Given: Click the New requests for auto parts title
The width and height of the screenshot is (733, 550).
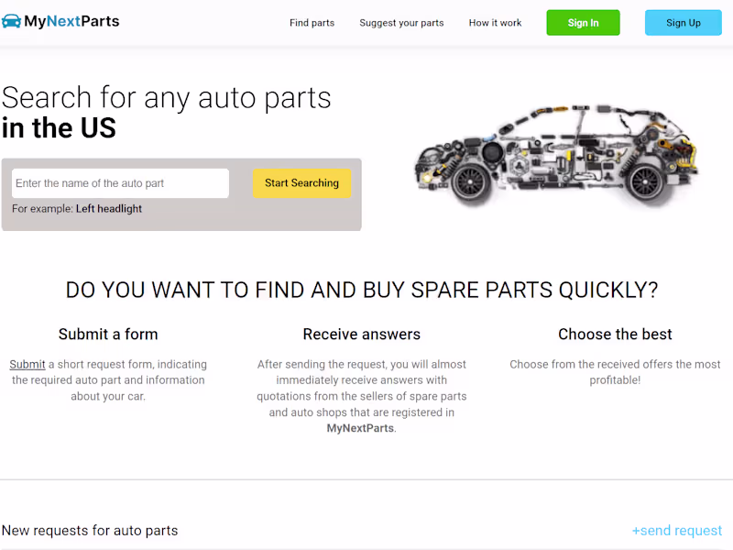Looking at the screenshot, I should point(90,531).
